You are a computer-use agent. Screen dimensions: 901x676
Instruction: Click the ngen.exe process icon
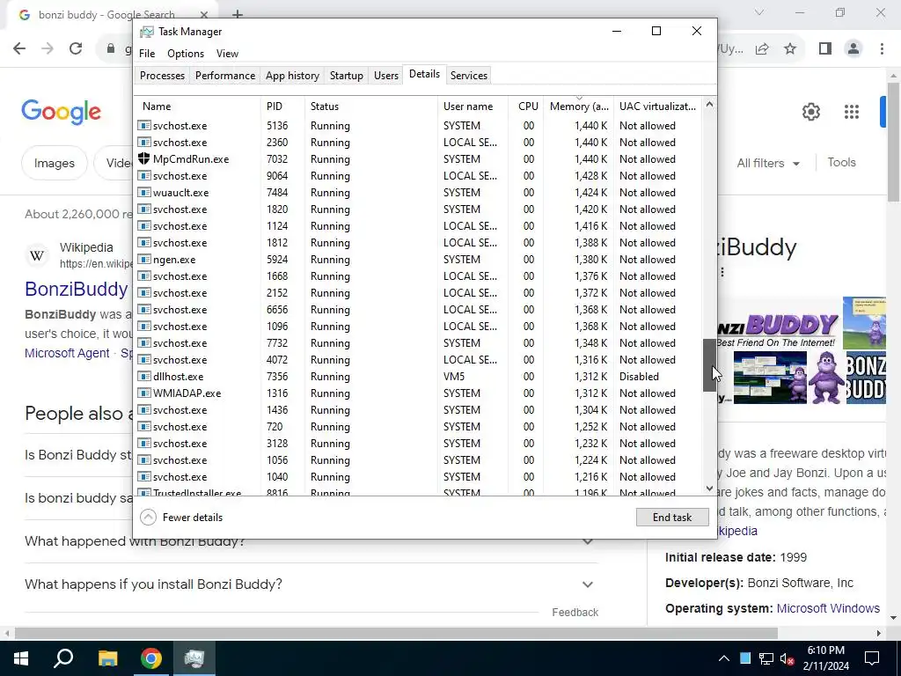pos(143,260)
